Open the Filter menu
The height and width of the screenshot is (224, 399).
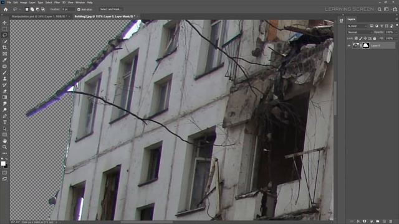57,2
